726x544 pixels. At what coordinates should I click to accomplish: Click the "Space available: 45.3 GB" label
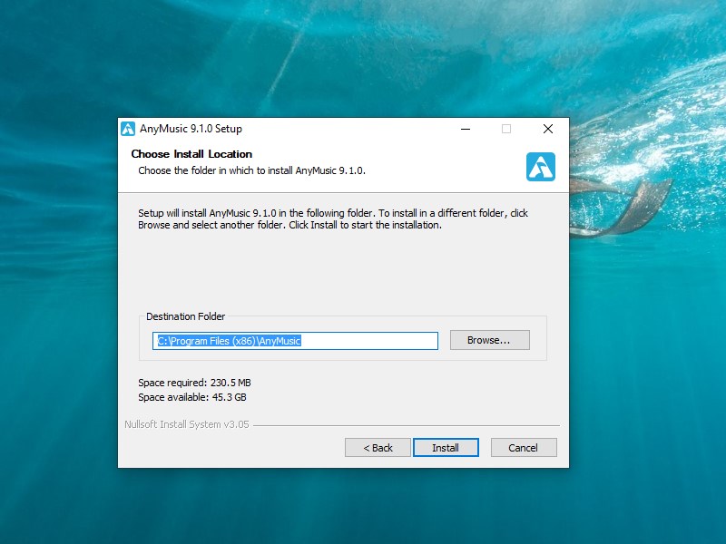click(x=192, y=397)
